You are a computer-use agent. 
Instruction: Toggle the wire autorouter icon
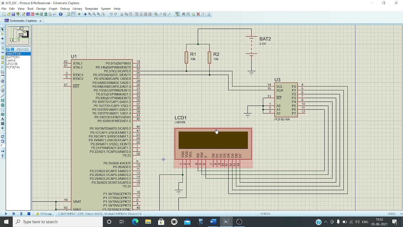pos(177,14)
